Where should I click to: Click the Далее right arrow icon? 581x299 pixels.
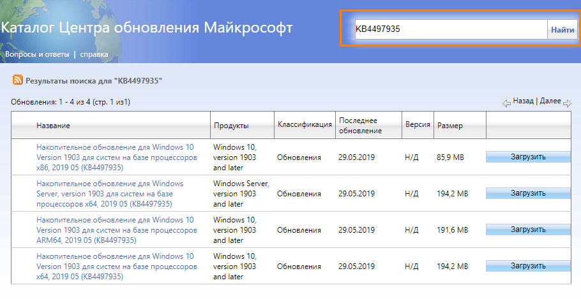pos(567,104)
